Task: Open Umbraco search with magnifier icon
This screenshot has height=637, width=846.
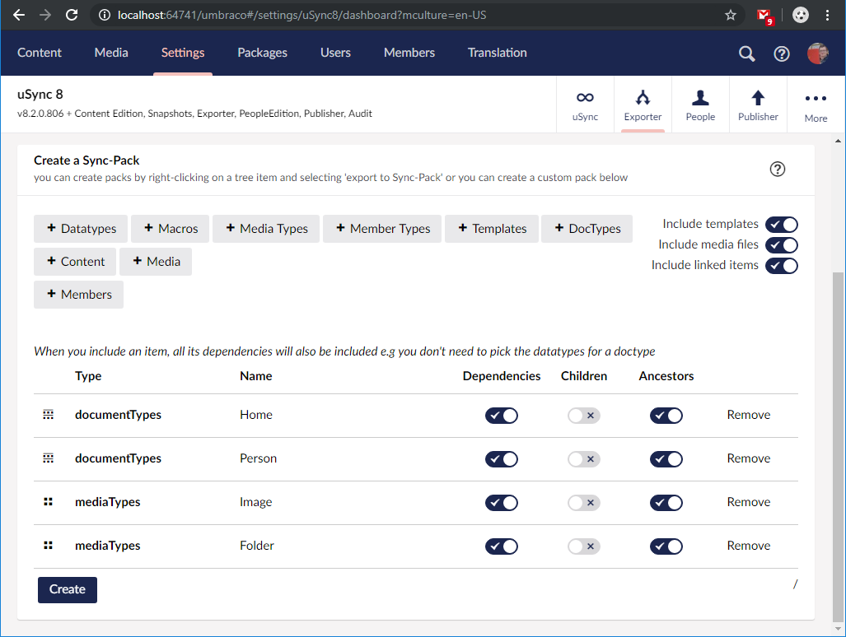Action: point(746,53)
